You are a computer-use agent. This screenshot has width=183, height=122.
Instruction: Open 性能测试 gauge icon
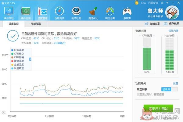click(59, 11)
